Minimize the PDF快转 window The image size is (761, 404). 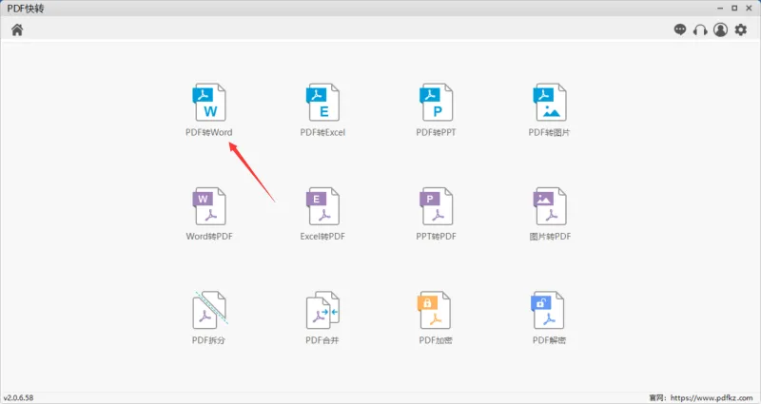tap(720, 9)
